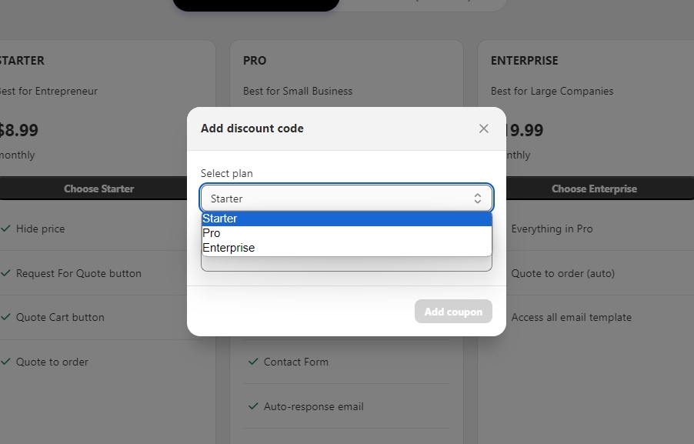Click the PRO plan heading

pyautogui.click(x=255, y=60)
